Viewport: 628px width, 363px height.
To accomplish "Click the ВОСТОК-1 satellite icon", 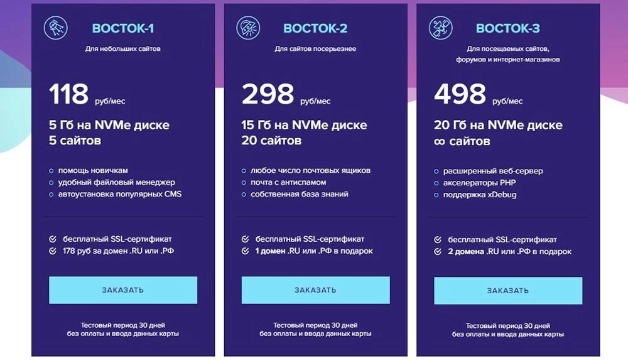I will 56,28.
